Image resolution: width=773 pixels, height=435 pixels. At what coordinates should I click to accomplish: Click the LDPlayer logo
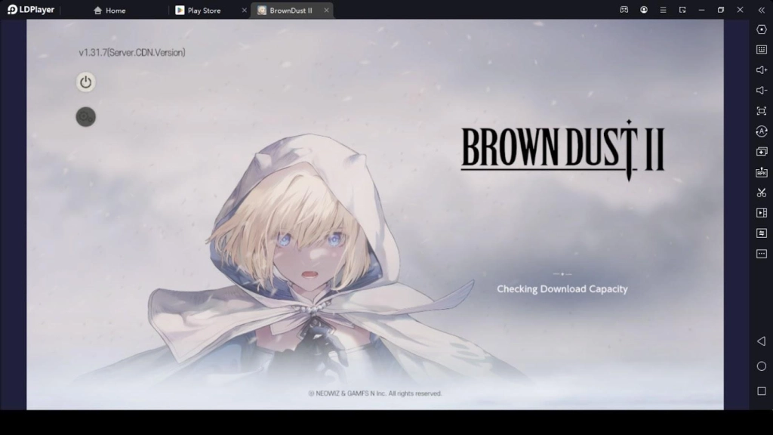(x=30, y=10)
